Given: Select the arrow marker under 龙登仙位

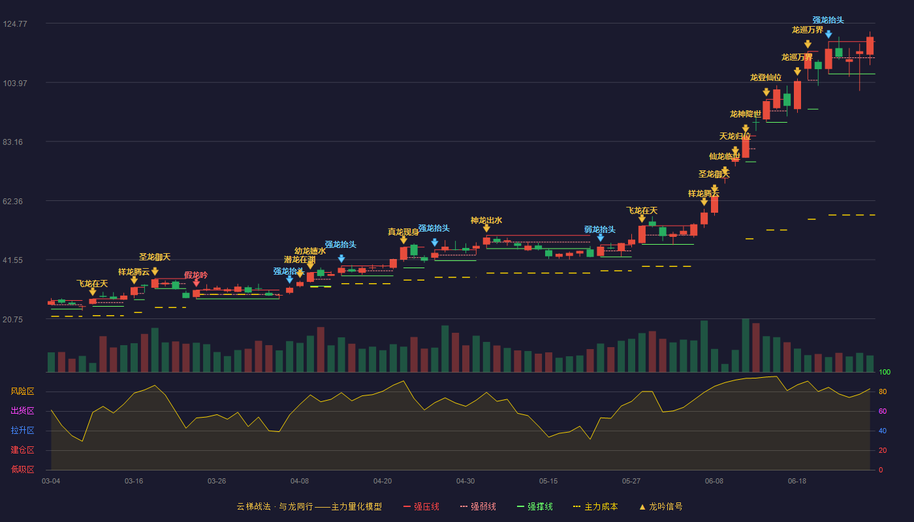Looking at the screenshot, I should coord(766,92).
